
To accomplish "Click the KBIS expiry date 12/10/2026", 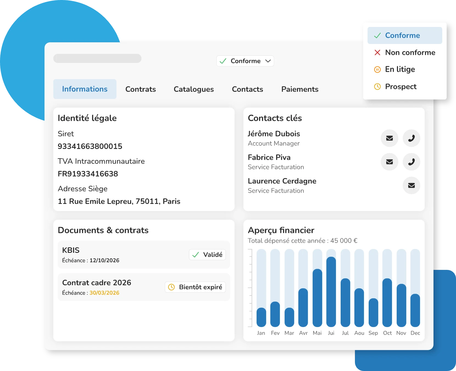I will pos(104,261).
